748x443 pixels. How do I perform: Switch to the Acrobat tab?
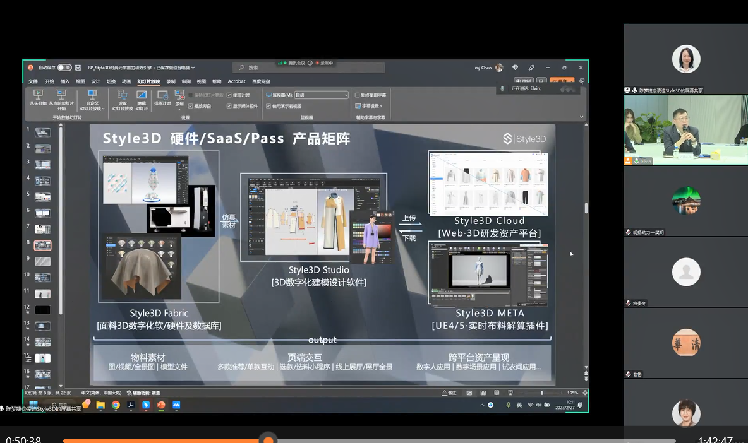click(237, 81)
